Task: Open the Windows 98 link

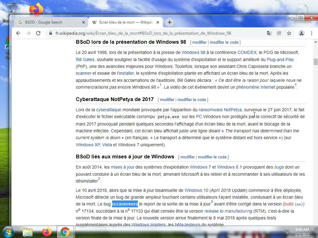Action: pyautogui.click(x=193, y=52)
